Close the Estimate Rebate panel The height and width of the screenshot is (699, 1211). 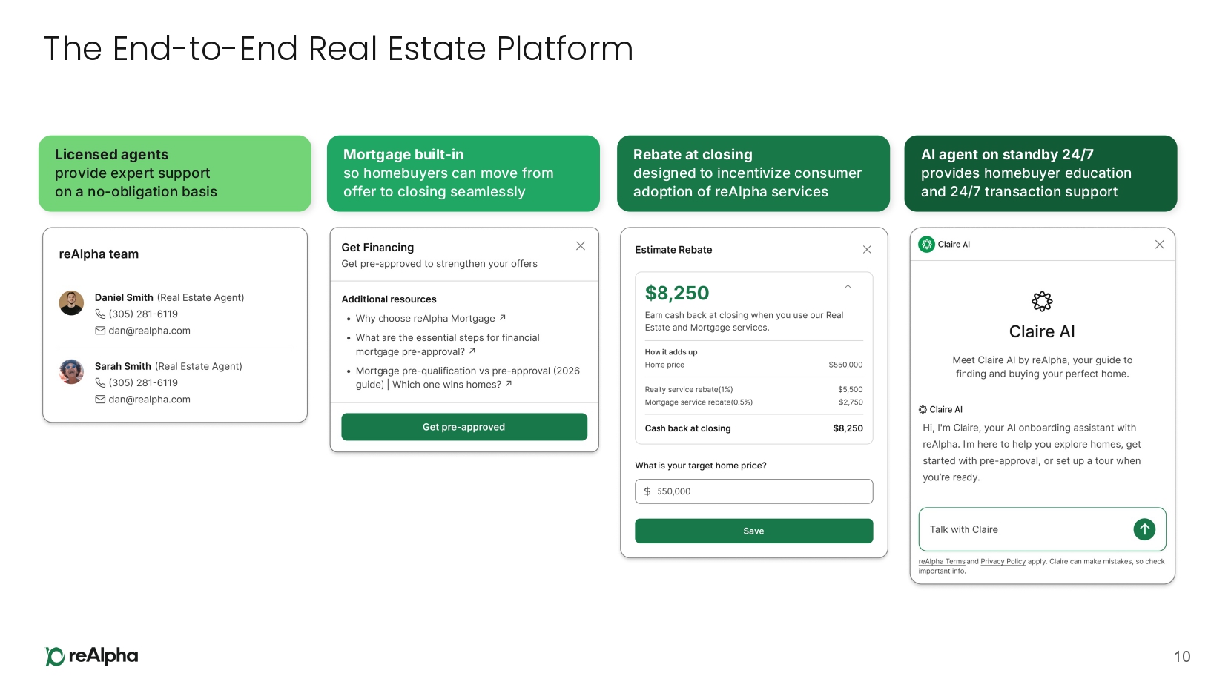tap(867, 250)
